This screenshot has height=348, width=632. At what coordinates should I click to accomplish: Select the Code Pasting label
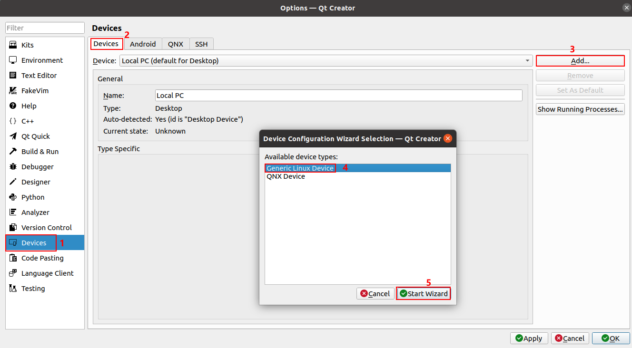click(x=42, y=258)
